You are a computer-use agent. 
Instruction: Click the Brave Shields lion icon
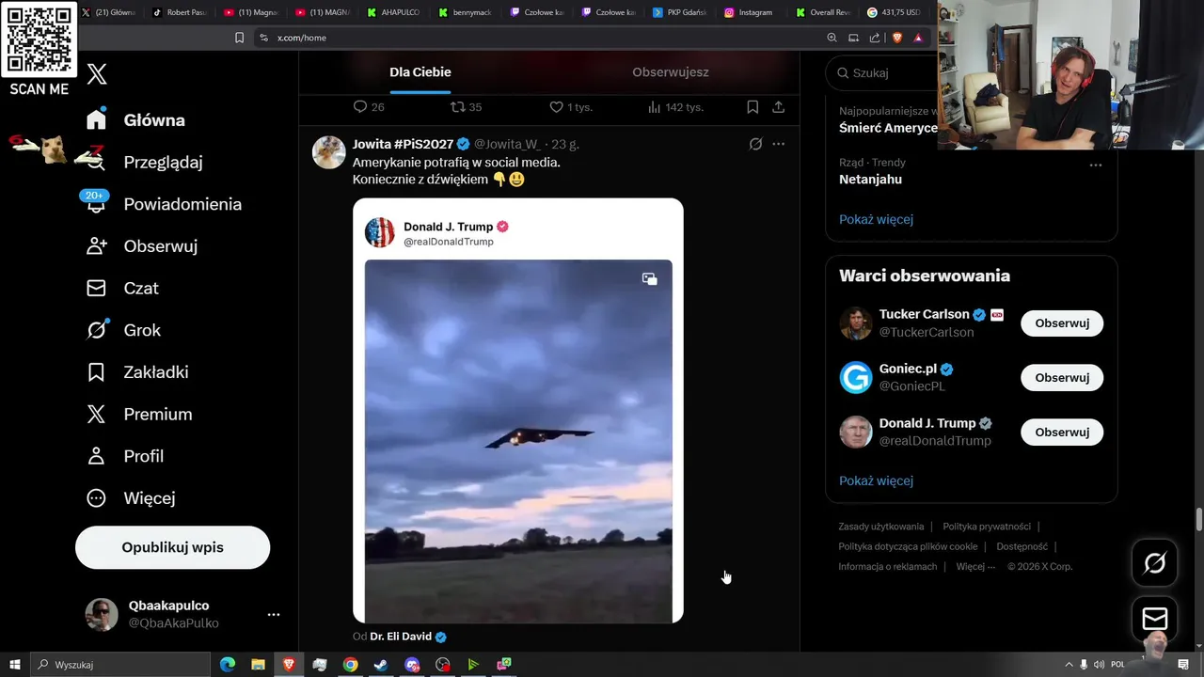pos(896,38)
